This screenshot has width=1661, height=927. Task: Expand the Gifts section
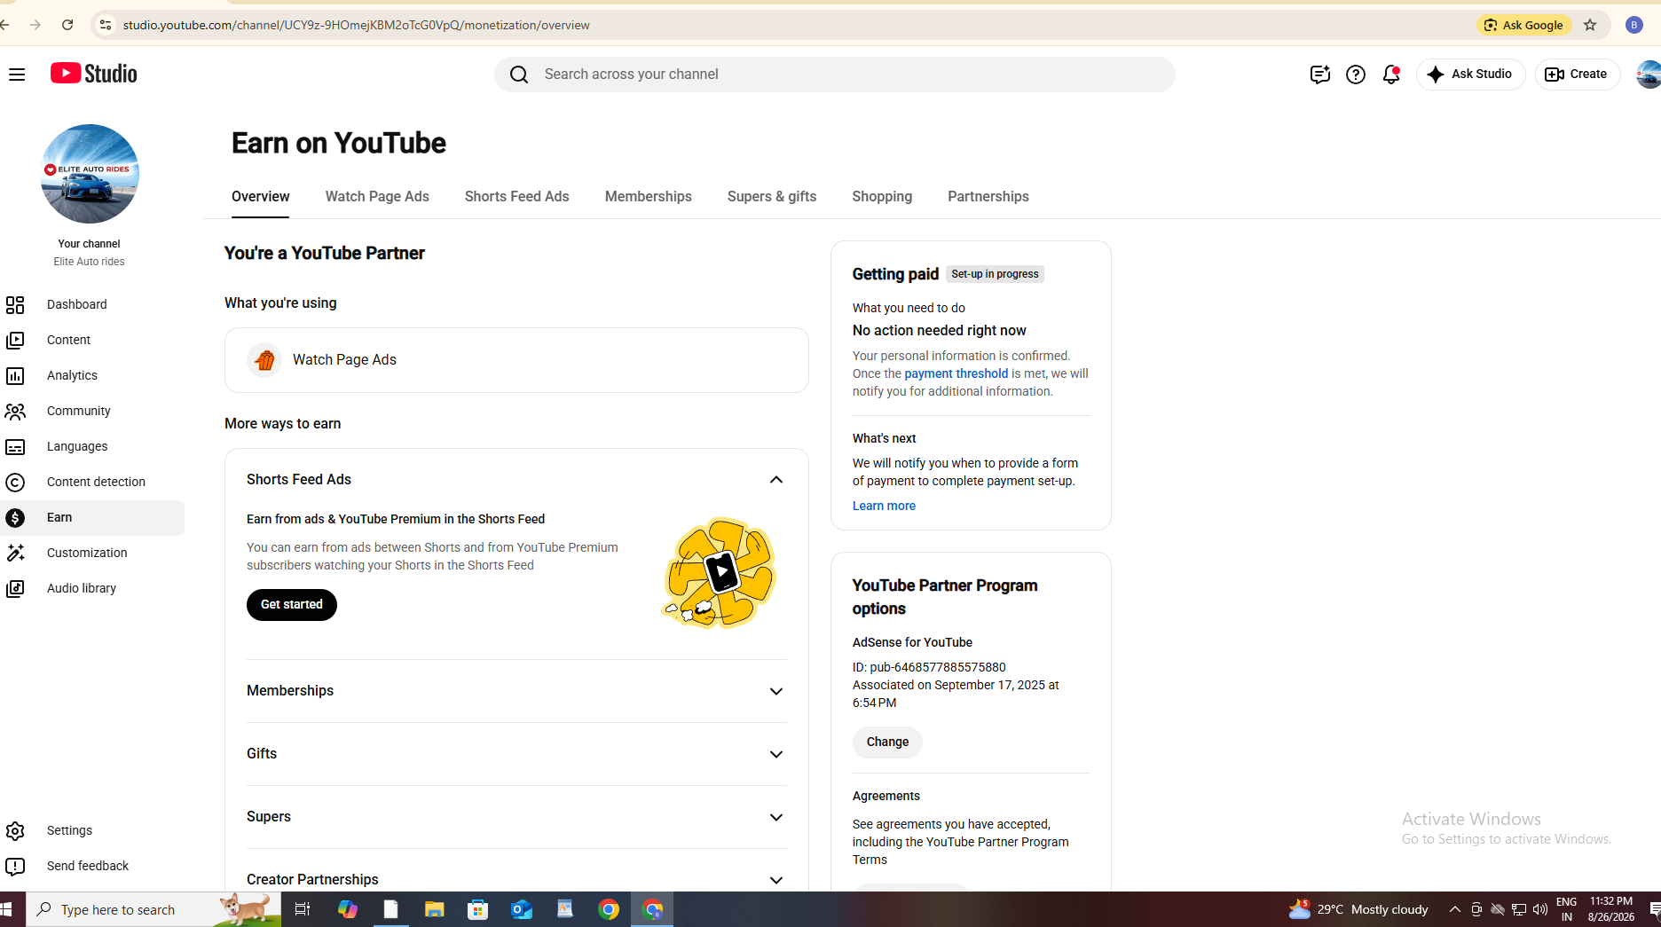coord(776,755)
